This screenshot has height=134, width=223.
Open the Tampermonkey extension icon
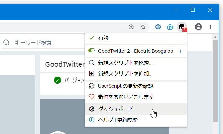pyautogui.click(x=182, y=27)
